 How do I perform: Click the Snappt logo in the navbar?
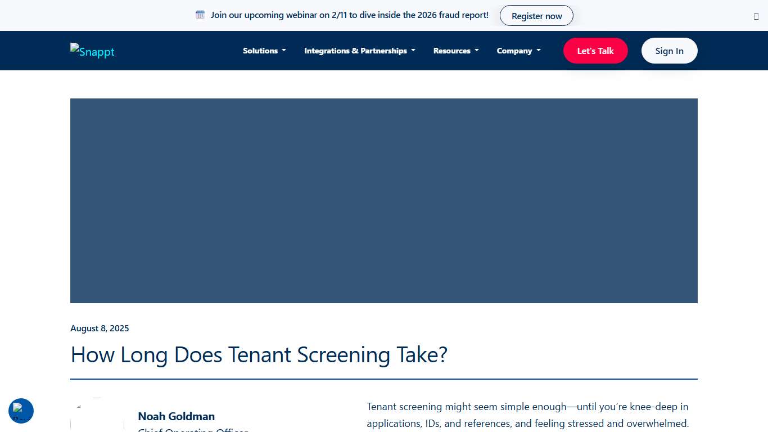[92, 52]
